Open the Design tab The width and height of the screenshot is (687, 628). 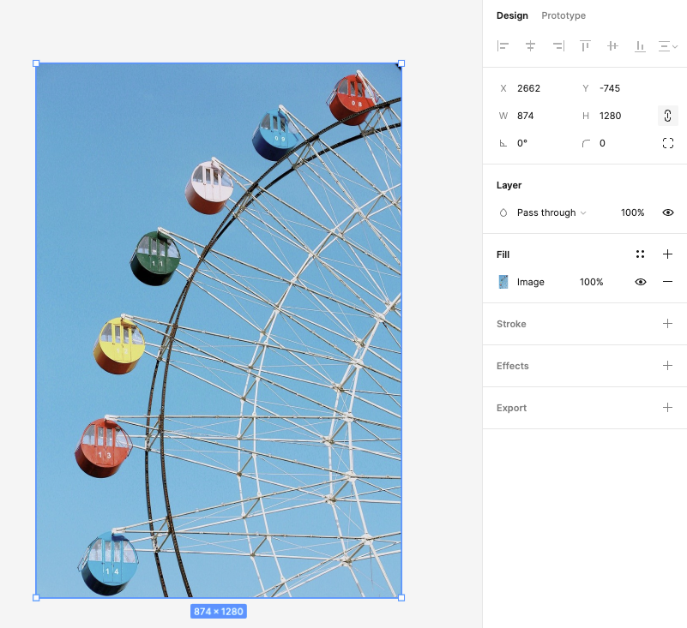point(512,15)
